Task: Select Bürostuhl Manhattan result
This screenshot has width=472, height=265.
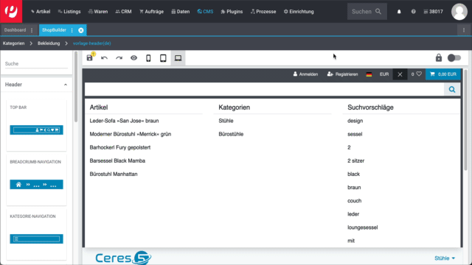Action: click(x=114, y=174)
